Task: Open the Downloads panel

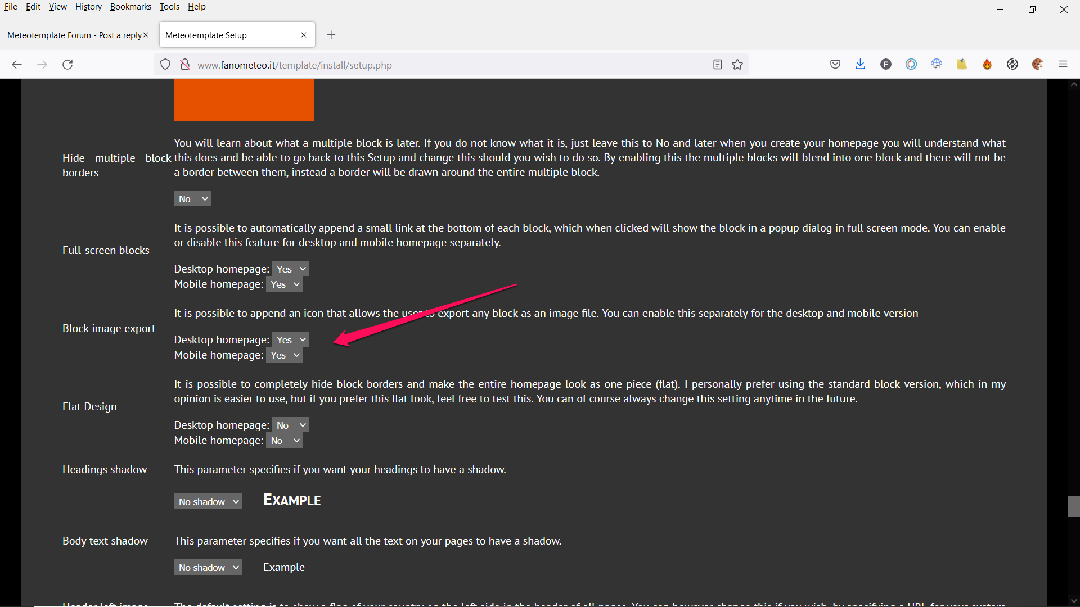Action: click(861, 65)
